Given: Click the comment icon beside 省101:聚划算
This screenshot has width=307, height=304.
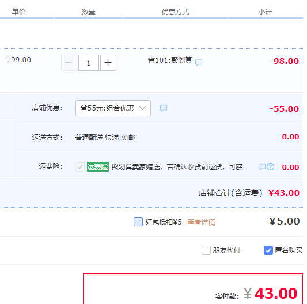Looking at the screenshot, I should click(x=199, y=62).
